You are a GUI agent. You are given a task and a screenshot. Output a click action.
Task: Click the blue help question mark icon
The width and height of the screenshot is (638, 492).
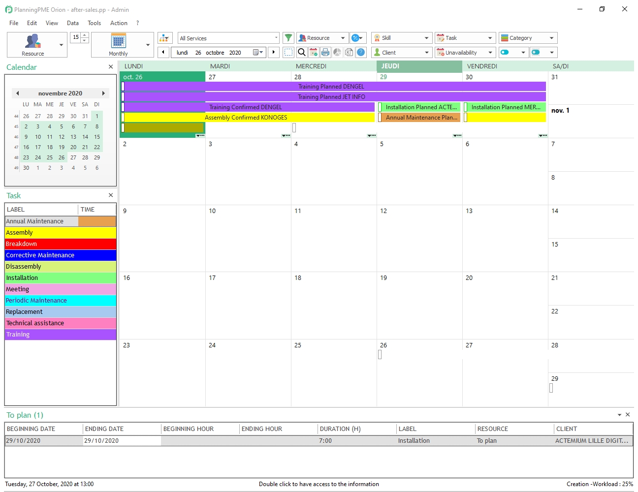361,52
